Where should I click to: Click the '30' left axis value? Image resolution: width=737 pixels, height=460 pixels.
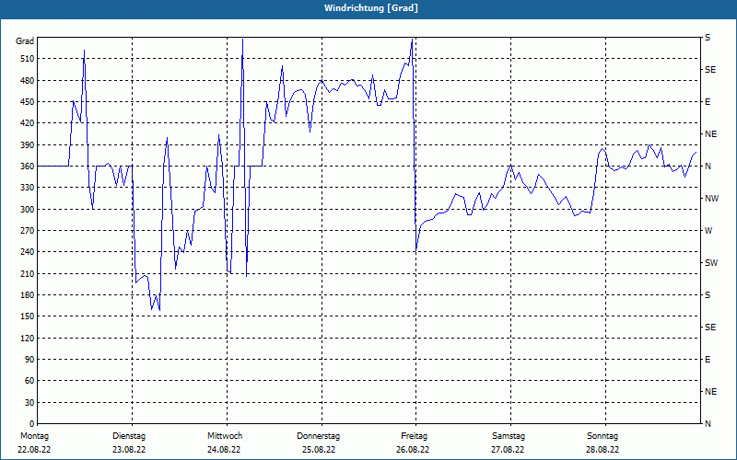29,403
